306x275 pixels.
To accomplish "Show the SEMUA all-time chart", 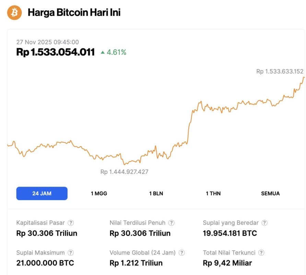I will pos(270,193).
